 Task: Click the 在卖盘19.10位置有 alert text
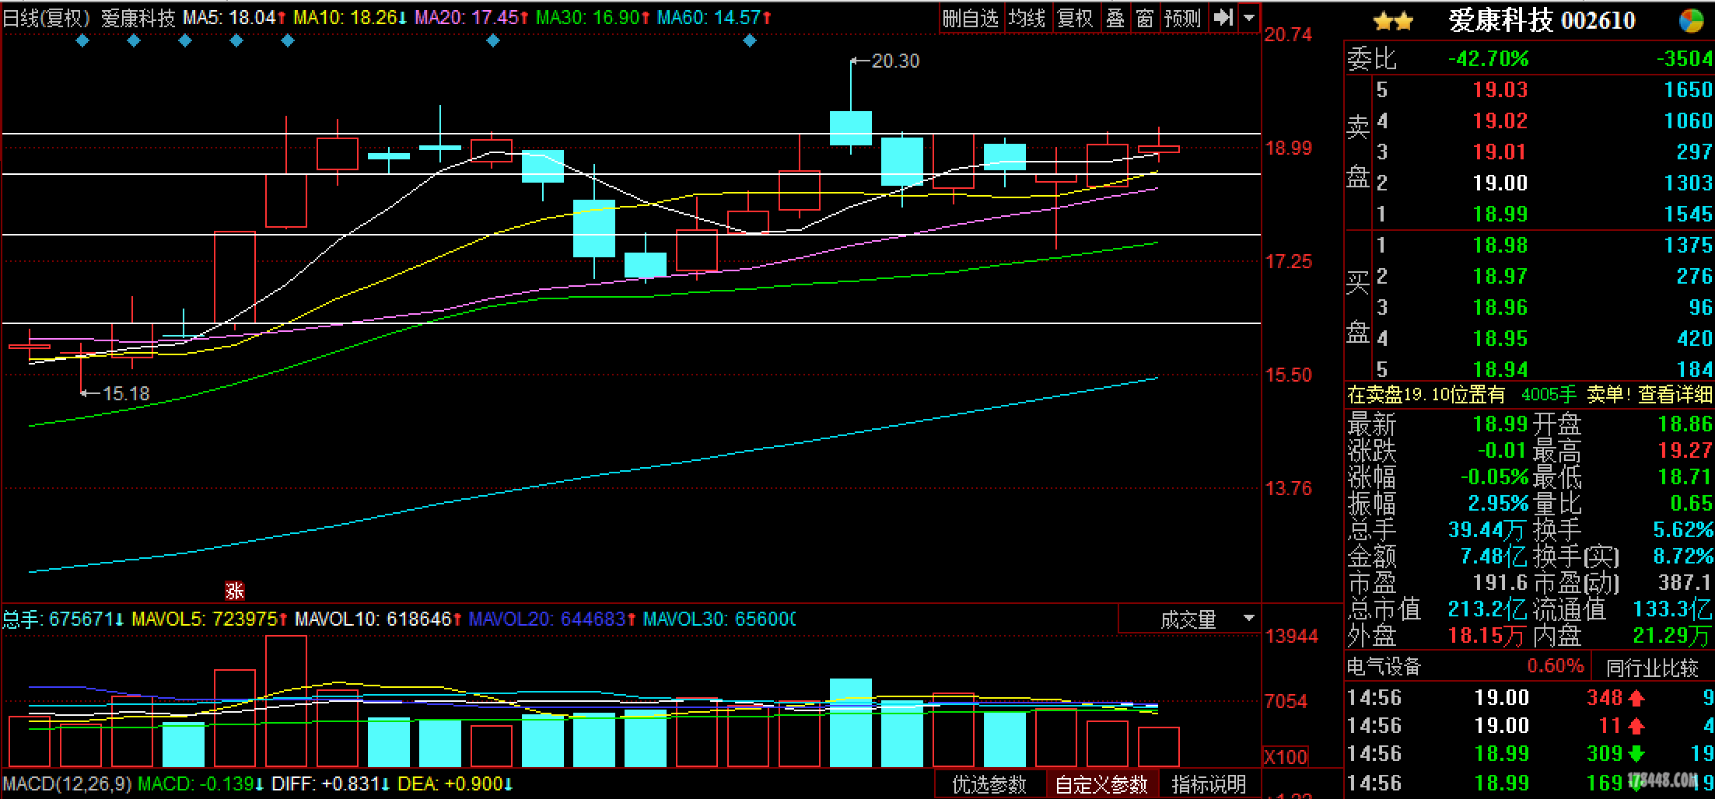point(1426,394)
